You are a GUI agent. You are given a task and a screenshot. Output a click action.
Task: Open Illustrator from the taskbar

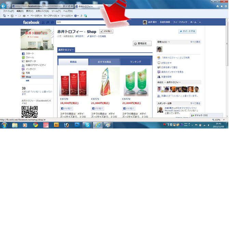pyautogui.click(x=56, y=125)
